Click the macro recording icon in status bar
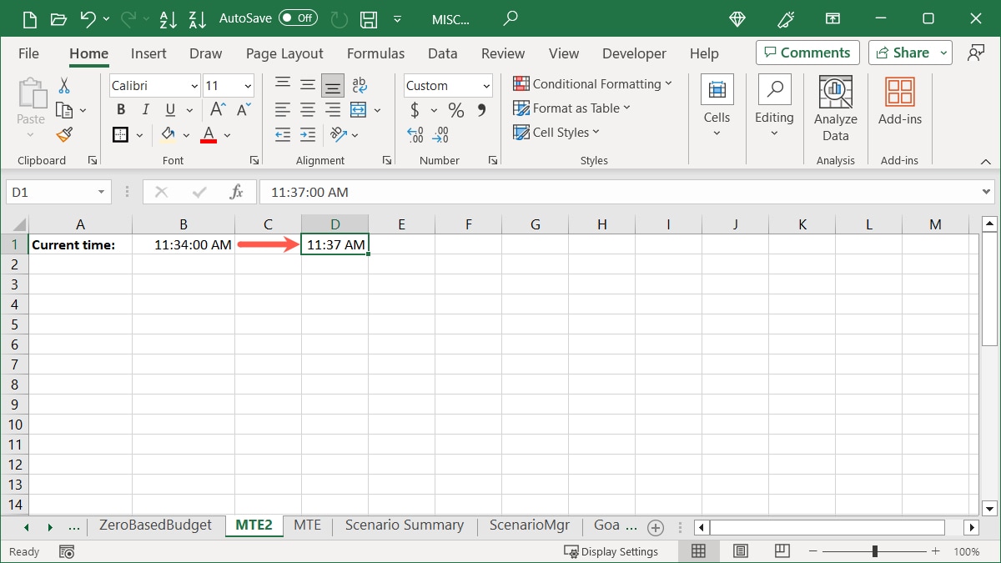The image size is (1001, 563). tap(67, 551)
